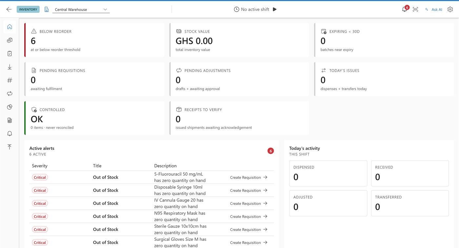The height and width of the screenshot is (248, 459).
Task: Click the Title column header
Action: [x=97, y=166]
